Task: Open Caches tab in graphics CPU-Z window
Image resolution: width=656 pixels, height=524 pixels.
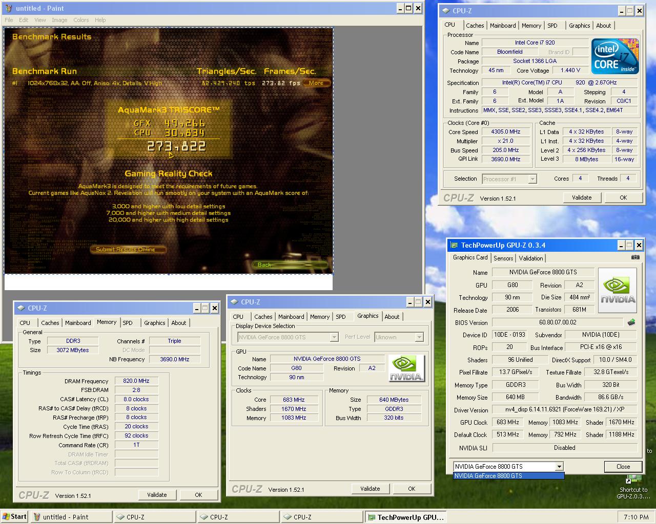Action: (263, 317)
